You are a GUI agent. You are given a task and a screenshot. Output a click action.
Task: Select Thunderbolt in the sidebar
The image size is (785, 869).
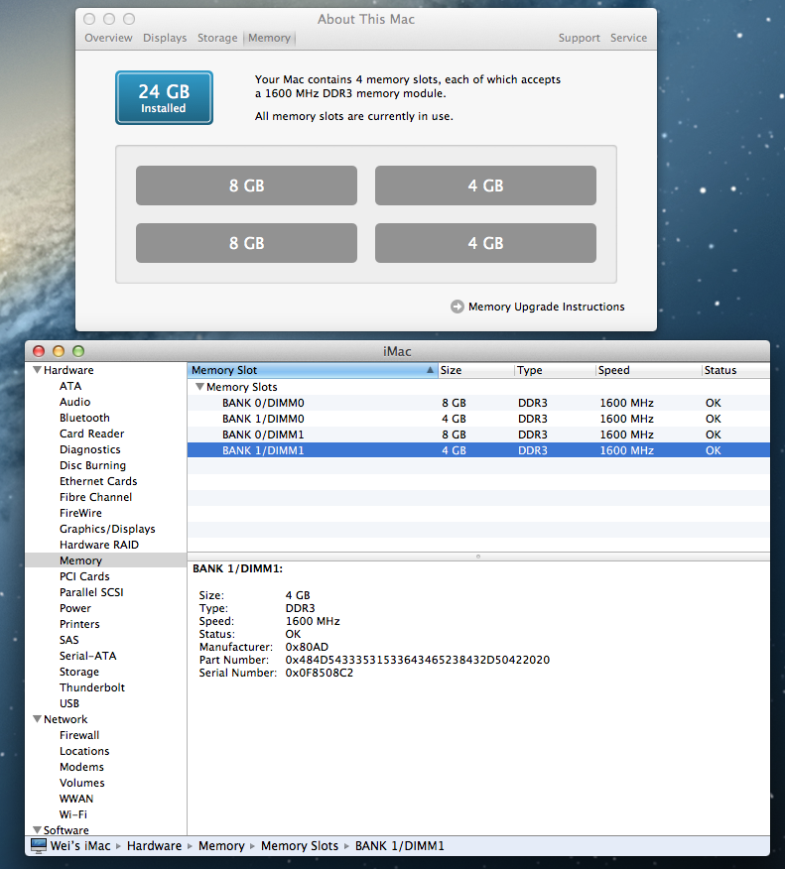coord(92,687)
